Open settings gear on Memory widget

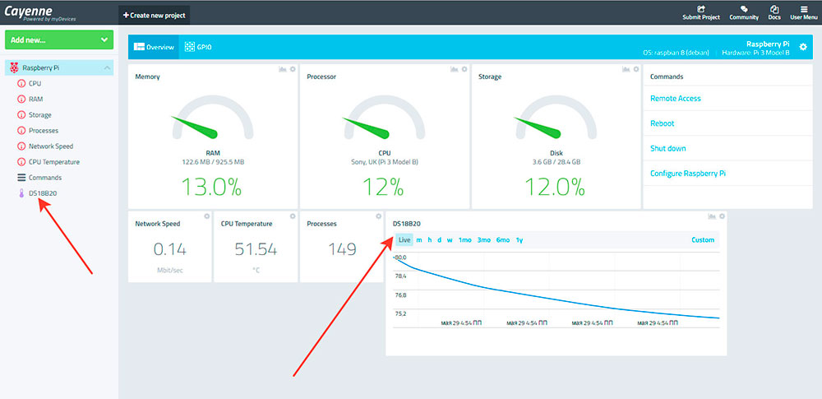click(x=293, y=69)
